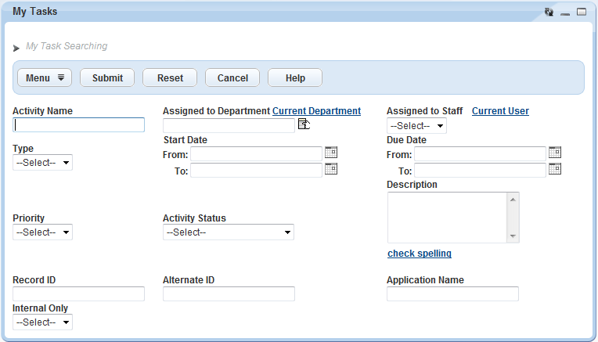
Task: Open the Internal Only dropdown
Action: point(43,322)
